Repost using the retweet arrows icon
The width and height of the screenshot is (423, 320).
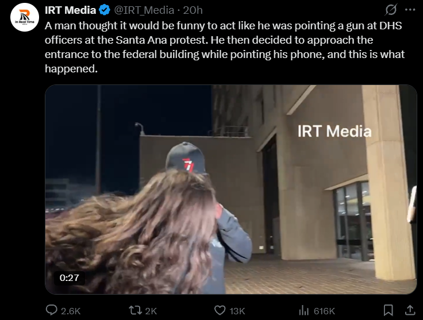point(136,310)
